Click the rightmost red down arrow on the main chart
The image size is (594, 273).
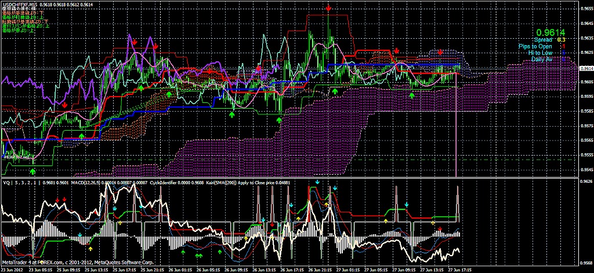click(x=441, y=53)
